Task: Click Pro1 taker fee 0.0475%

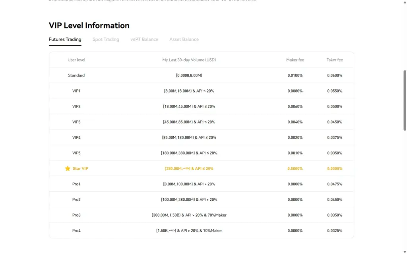Action: 335,184
